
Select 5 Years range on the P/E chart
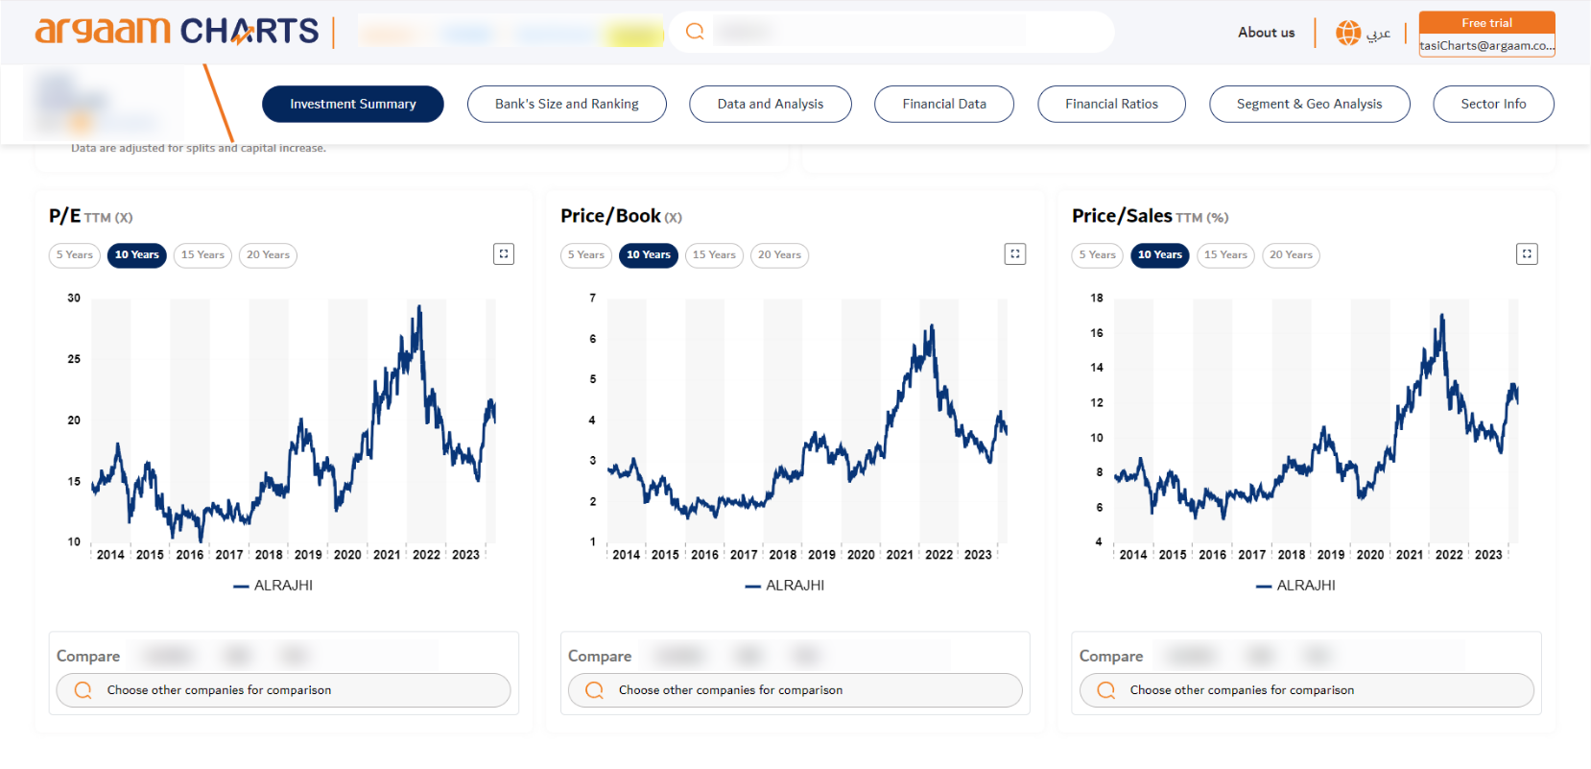(x=74, y=255)
